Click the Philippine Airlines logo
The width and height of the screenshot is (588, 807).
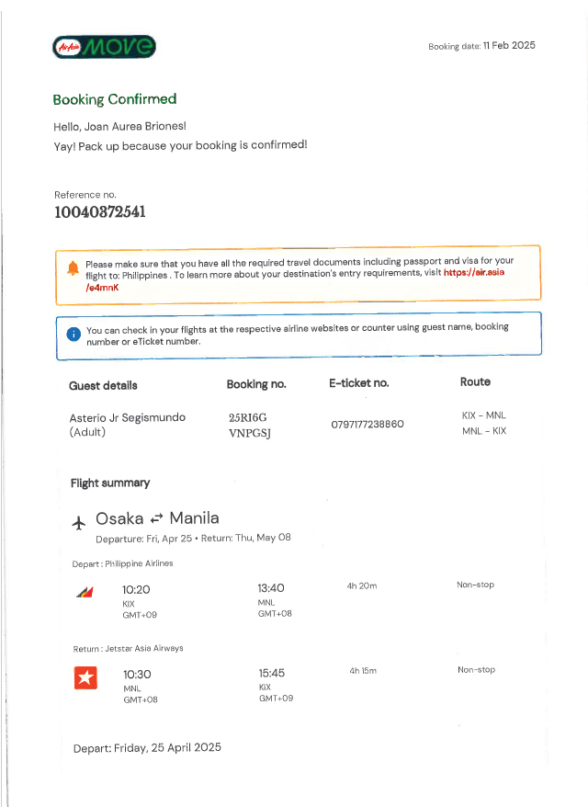(x=85, y=591)
